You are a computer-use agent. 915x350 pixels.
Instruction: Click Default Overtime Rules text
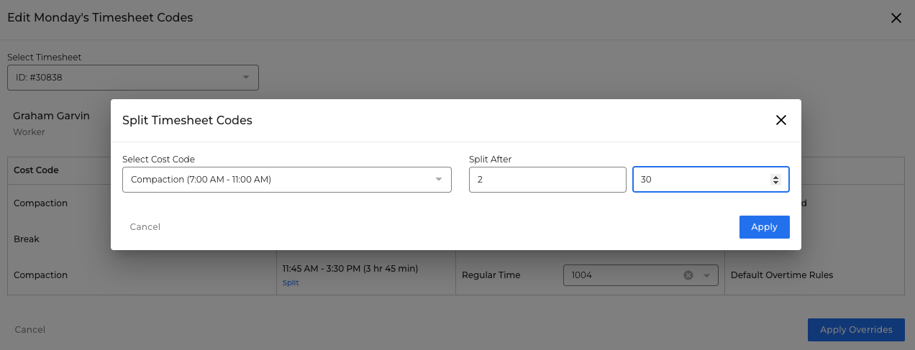tap(782, 275)
